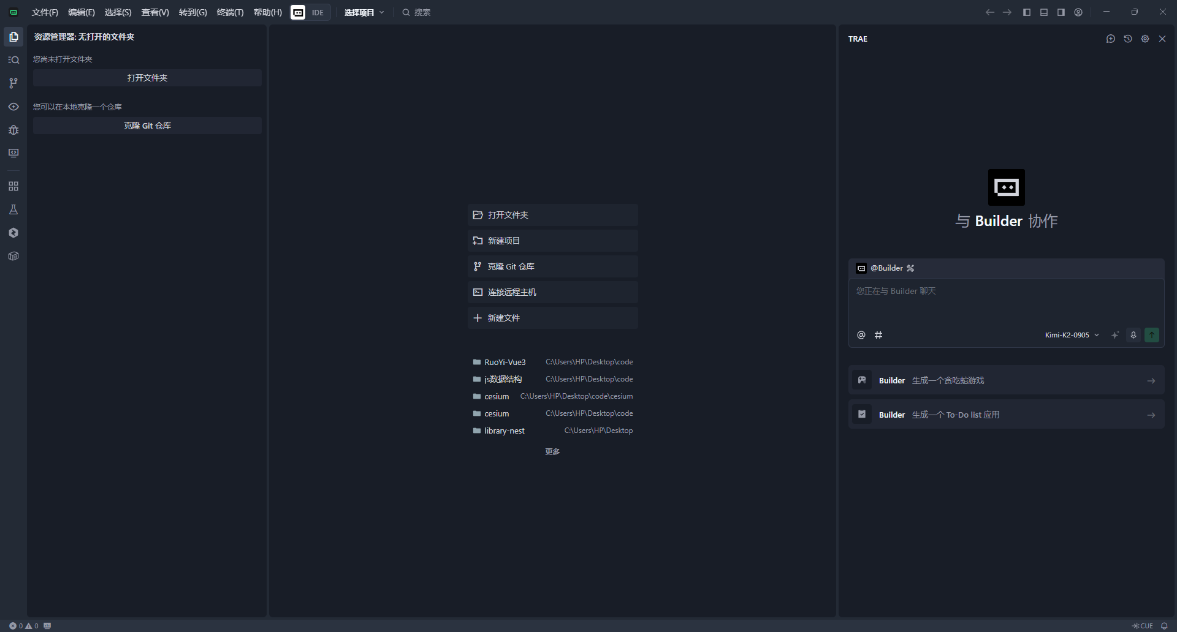Open the Remote Explorer monitor icon
1177x632 pixels.
[13, 153]
